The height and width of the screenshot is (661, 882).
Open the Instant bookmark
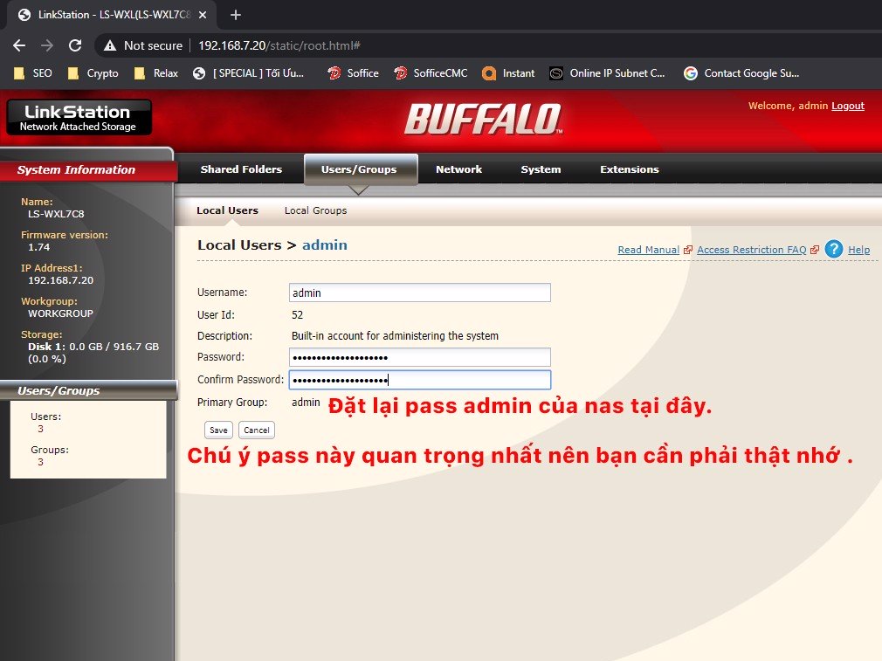tap(508, 73)
